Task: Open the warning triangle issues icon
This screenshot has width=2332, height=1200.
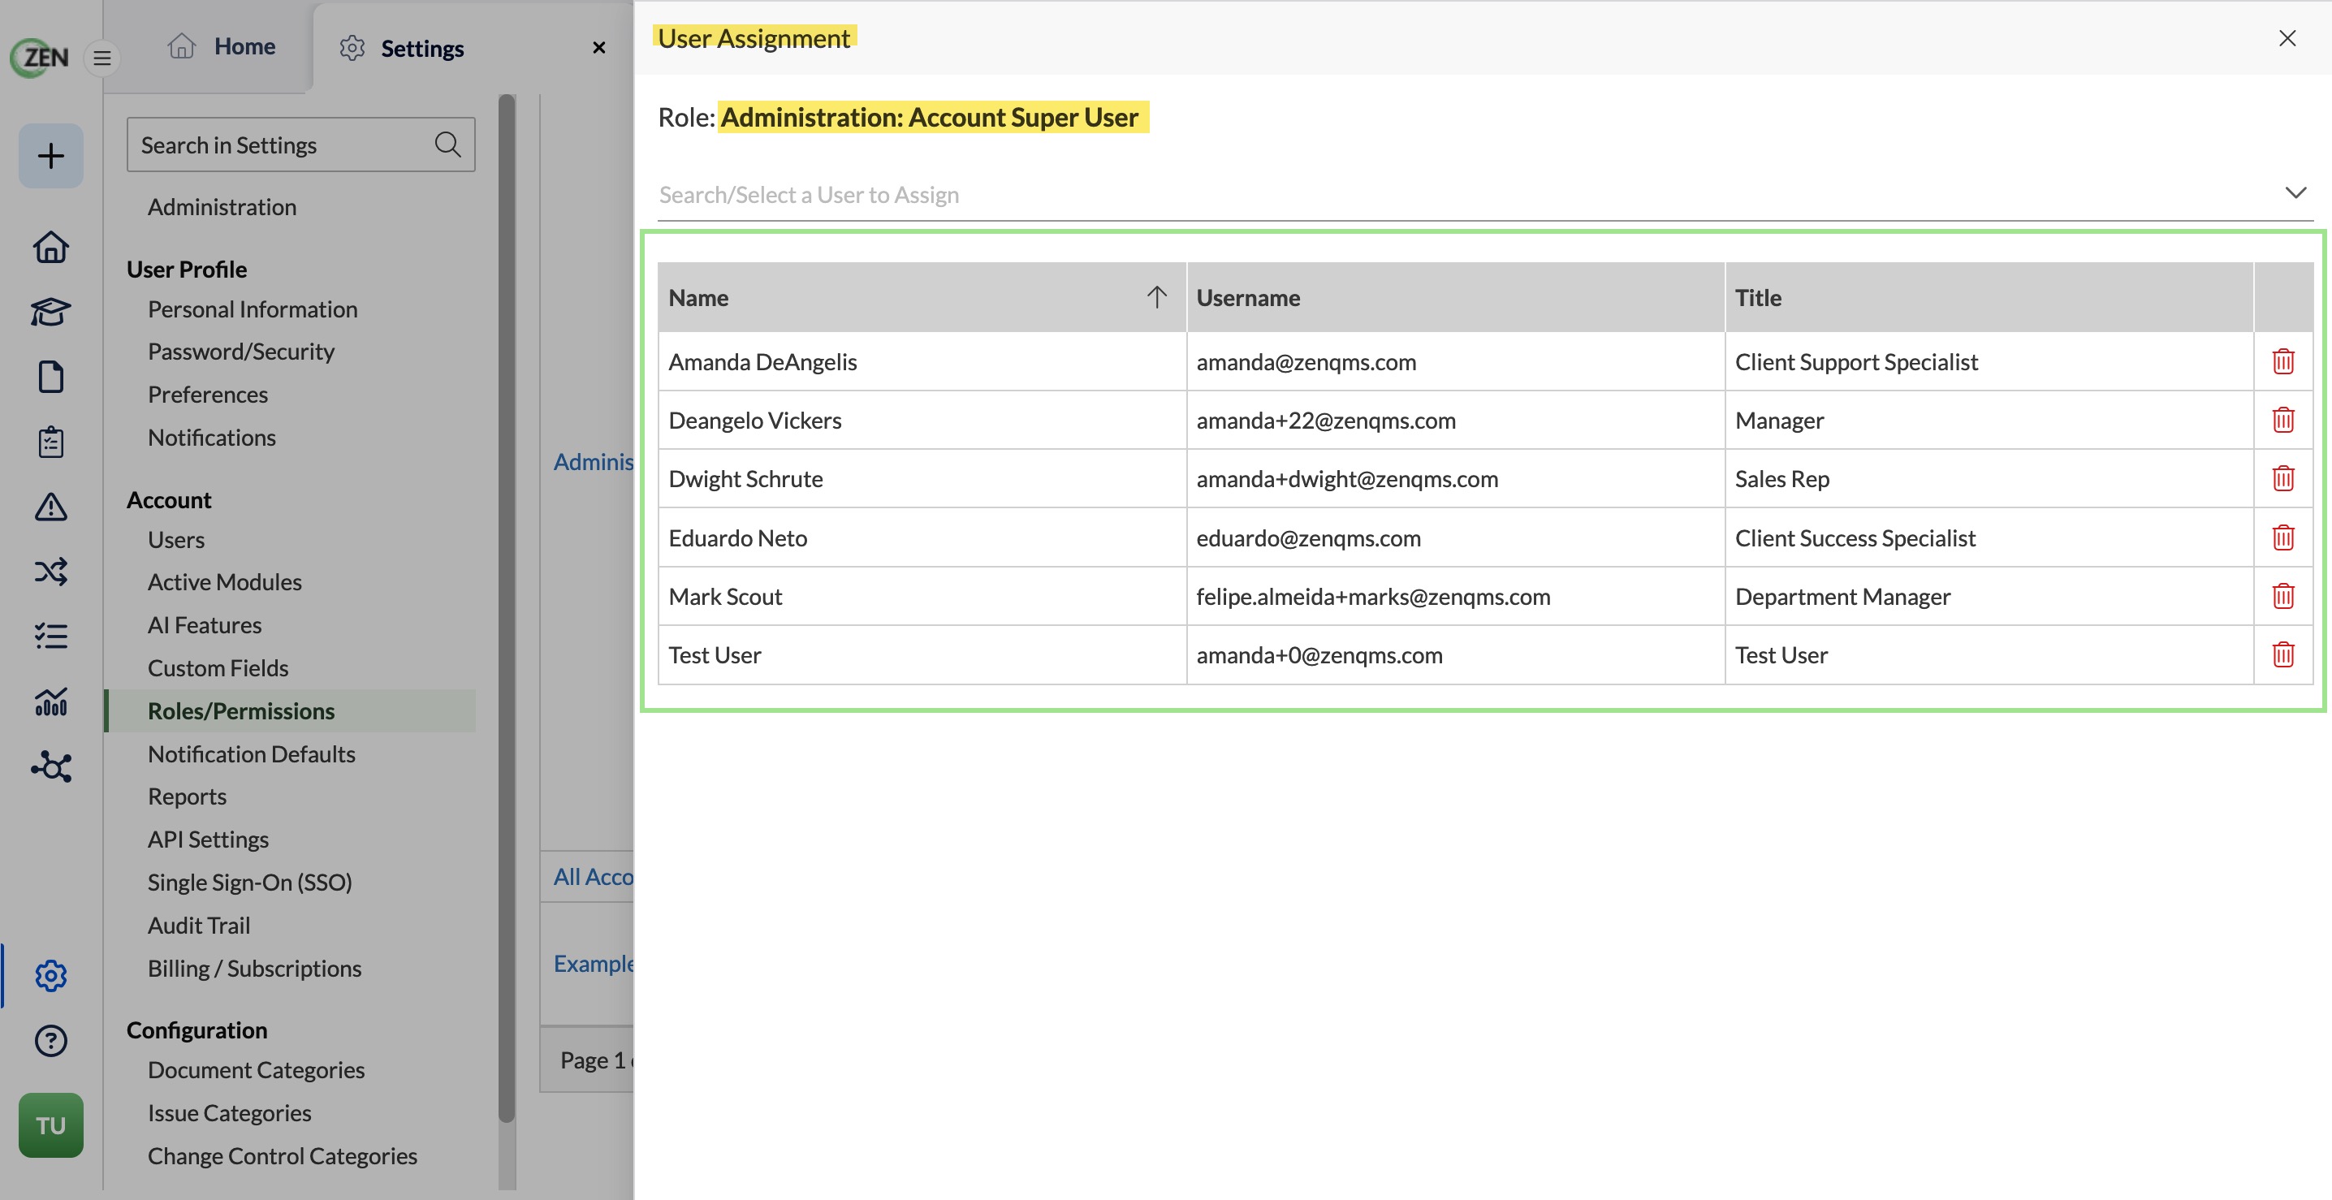Action: [50, 507]
